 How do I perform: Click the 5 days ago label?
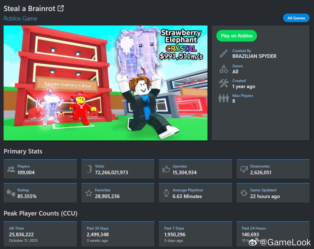point(173,241)
